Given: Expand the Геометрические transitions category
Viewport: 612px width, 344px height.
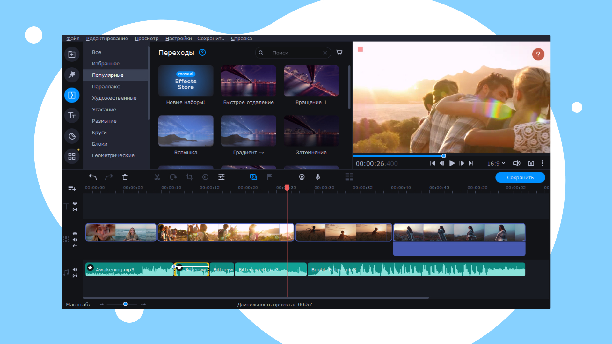Looking at the screenshot, I should (113, 155).
